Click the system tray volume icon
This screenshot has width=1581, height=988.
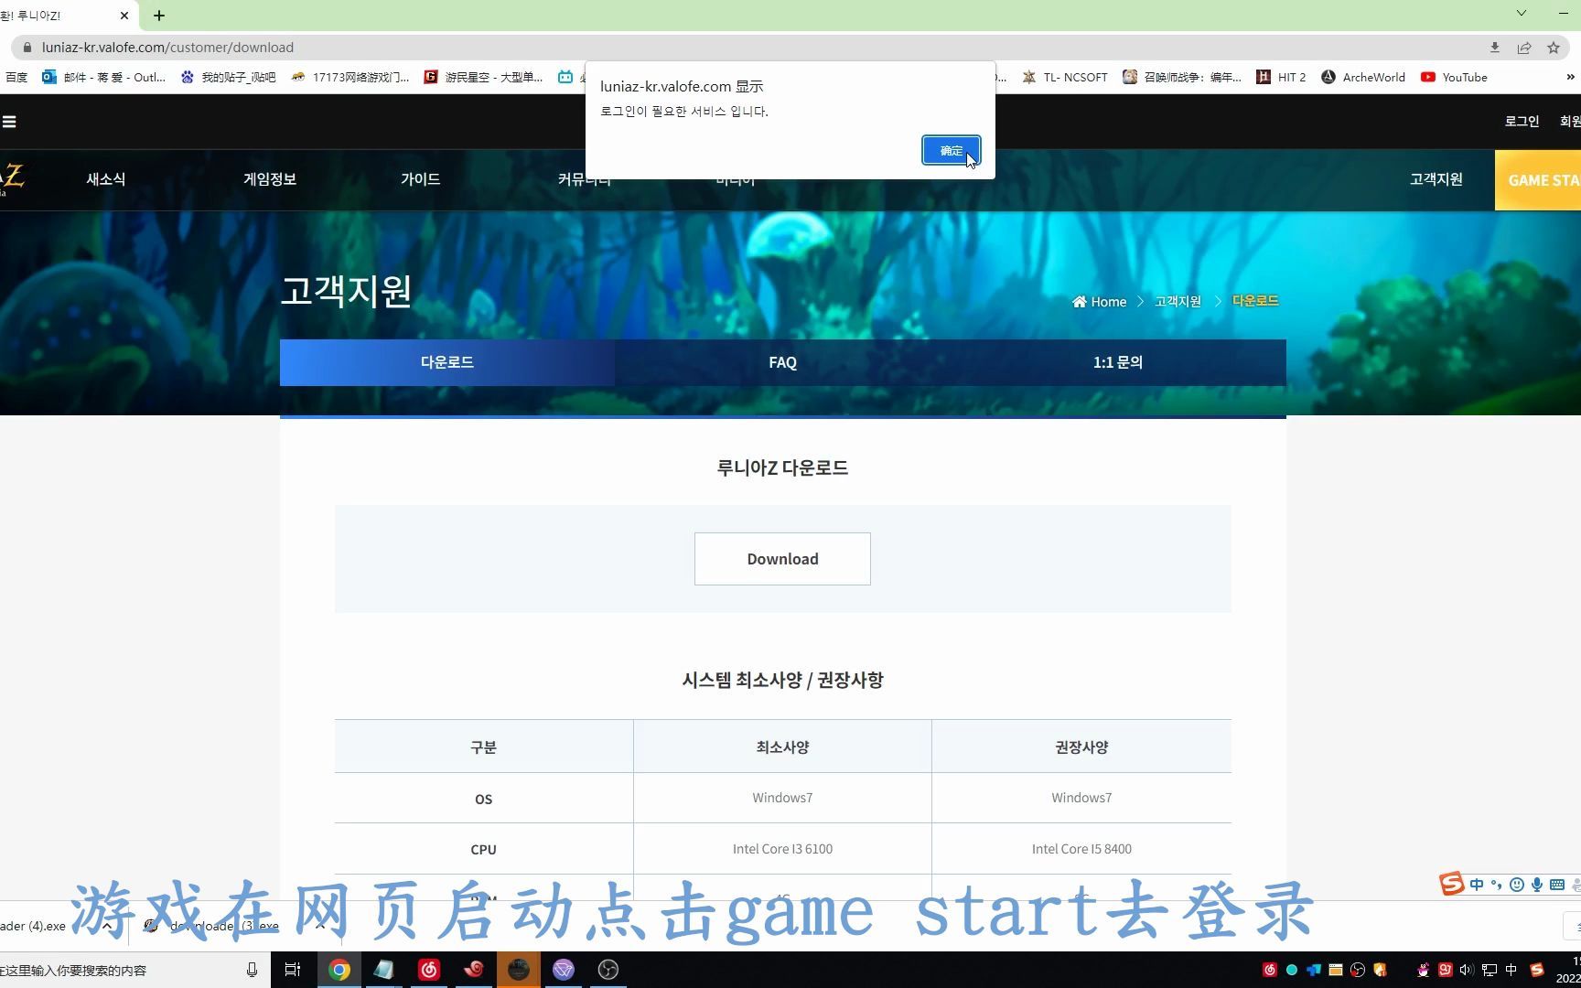(1467, 970)
